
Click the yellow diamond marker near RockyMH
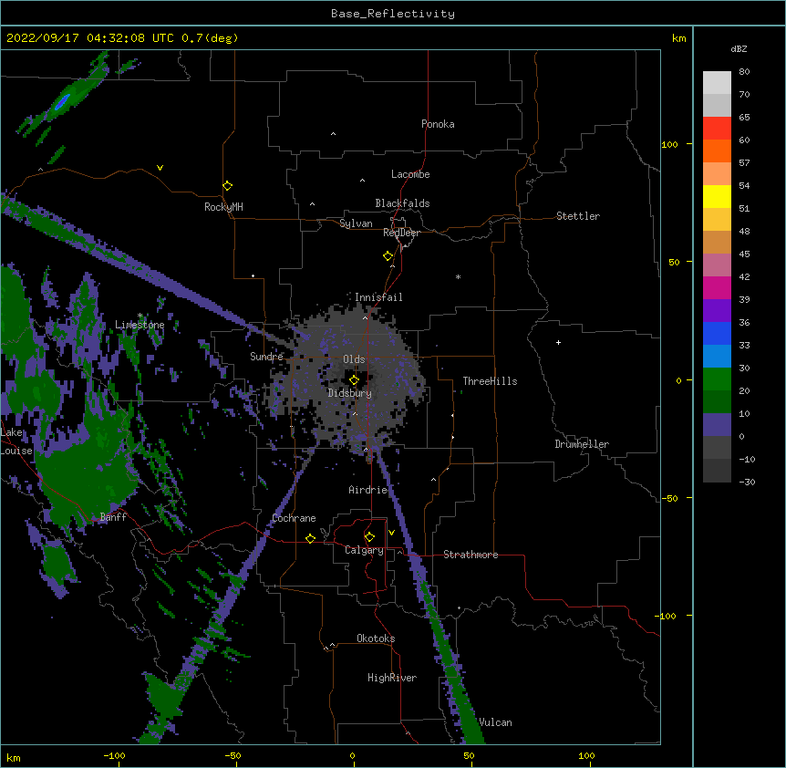click(227, 185)
